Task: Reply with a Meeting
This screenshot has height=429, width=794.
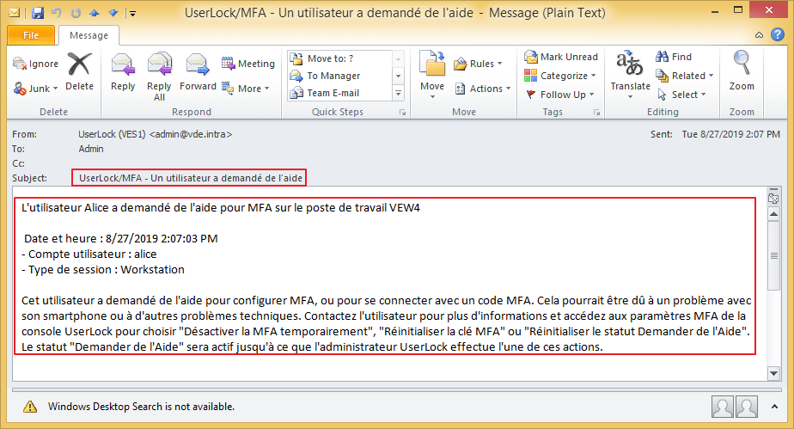Action: click(248, 64)
